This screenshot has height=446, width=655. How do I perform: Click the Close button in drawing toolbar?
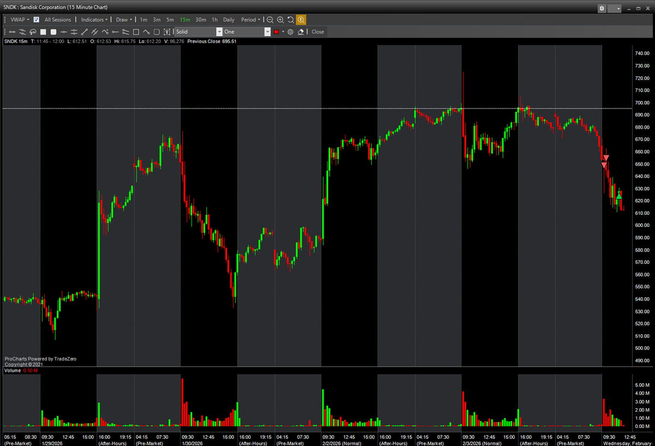318,32
